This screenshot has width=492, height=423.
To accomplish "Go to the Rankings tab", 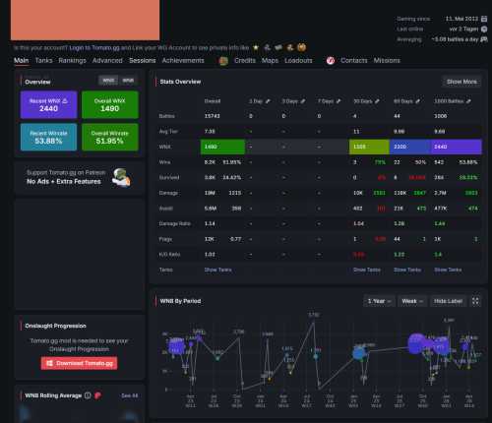I will coord(72,61).
